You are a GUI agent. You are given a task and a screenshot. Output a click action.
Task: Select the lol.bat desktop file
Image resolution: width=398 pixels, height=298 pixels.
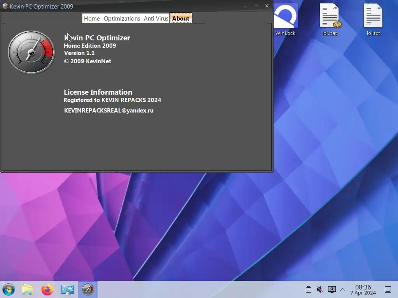[330, 19]
